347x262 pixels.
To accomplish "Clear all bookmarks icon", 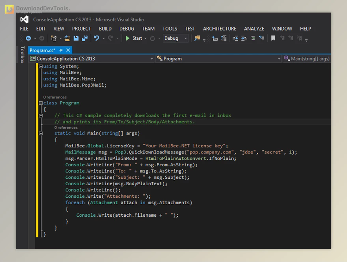I will click(299, 38).
